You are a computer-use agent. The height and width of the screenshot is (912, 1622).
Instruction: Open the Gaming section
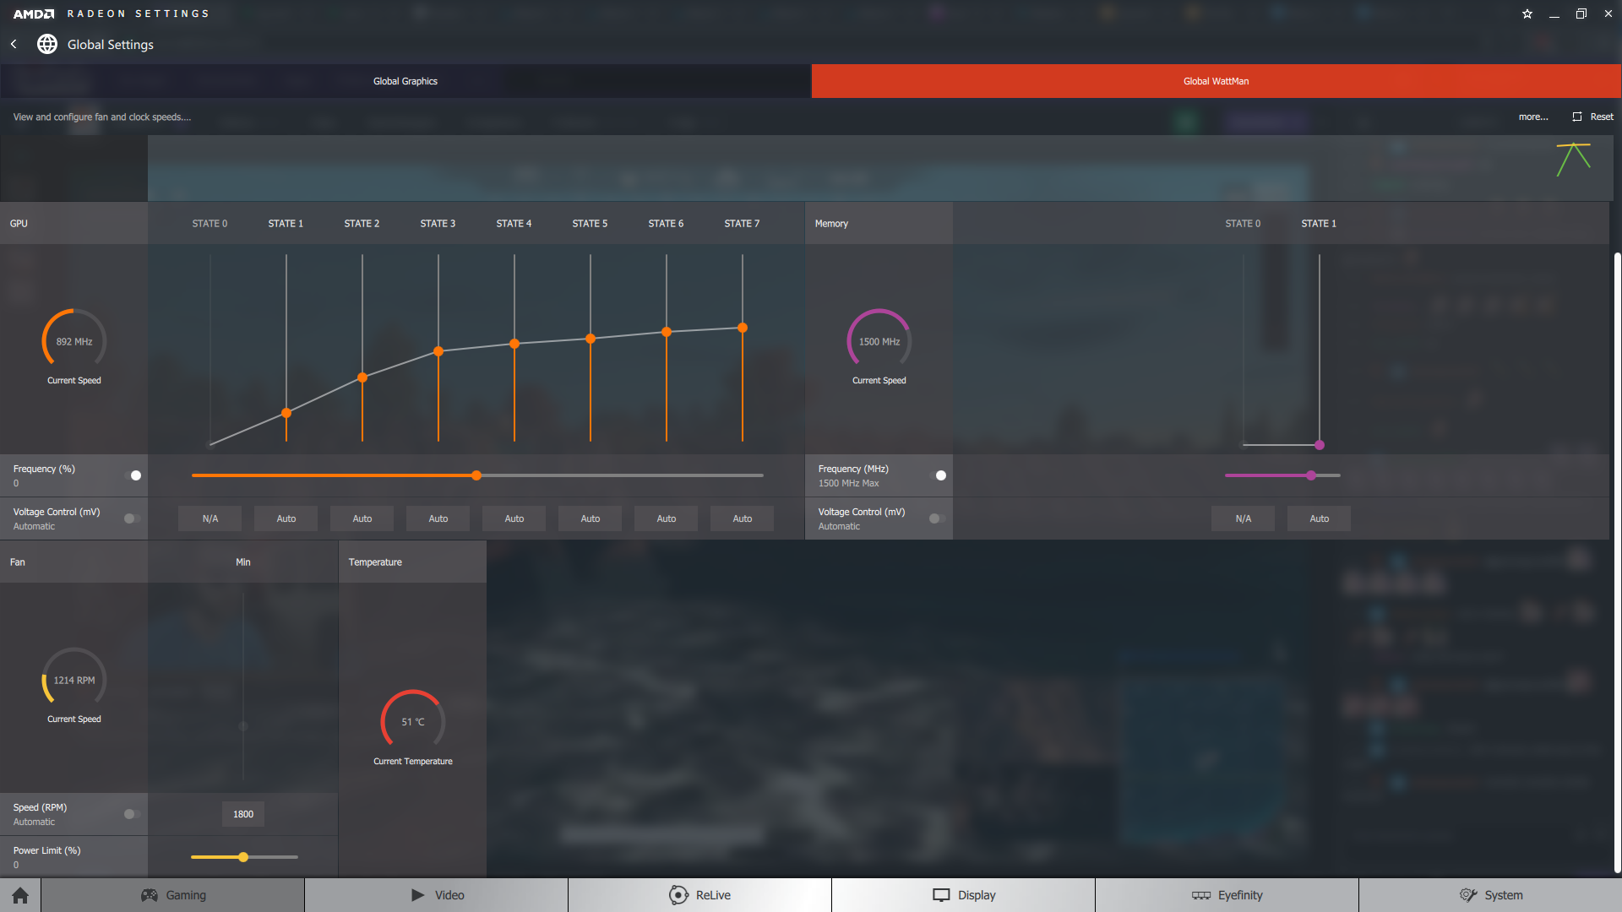173,895
